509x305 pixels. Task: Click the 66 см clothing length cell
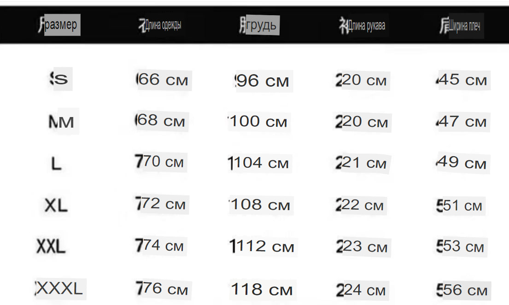tap(162, 80)
